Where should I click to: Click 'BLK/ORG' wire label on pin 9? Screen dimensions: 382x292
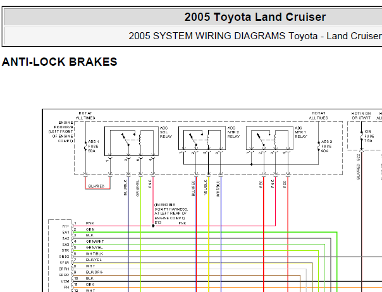coord(94,272)
